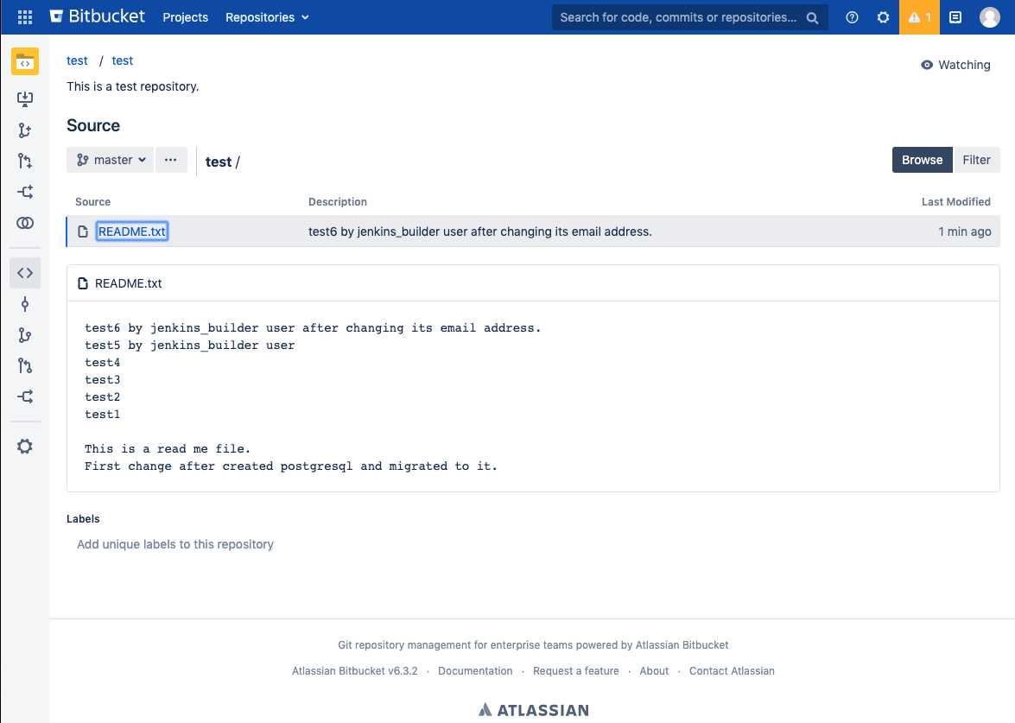
Task: Open the application switcher grid icon
Action: (x=24, y=17)
